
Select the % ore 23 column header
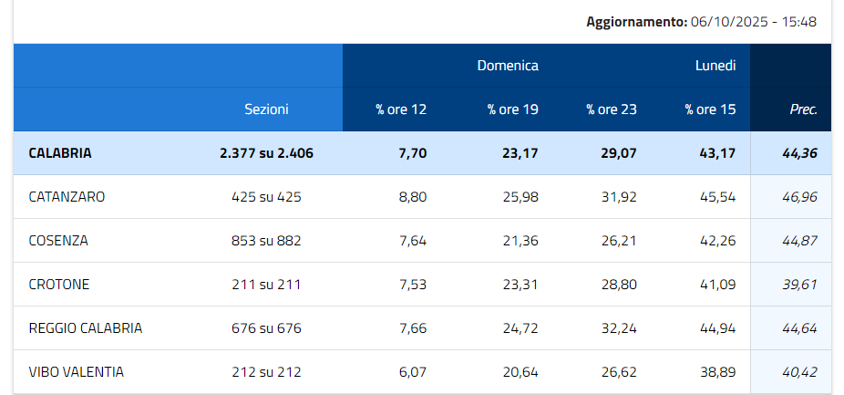[611, 109]
